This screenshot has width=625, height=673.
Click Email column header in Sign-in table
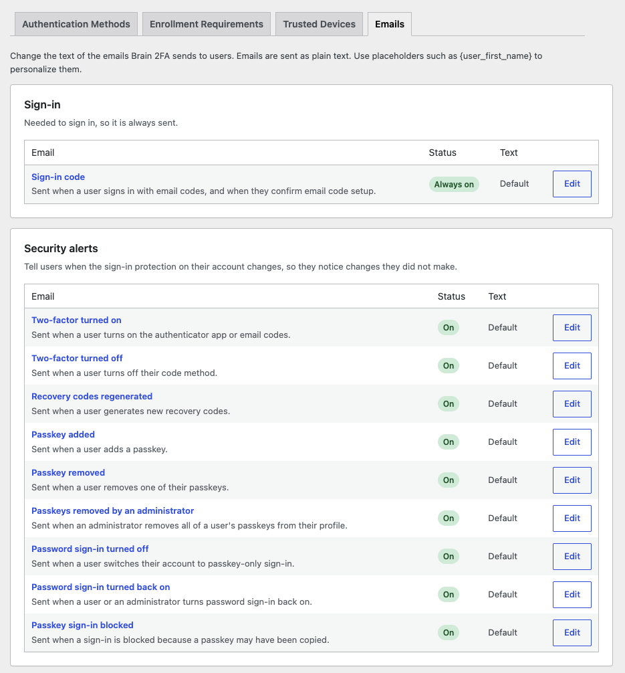(43, 153)
